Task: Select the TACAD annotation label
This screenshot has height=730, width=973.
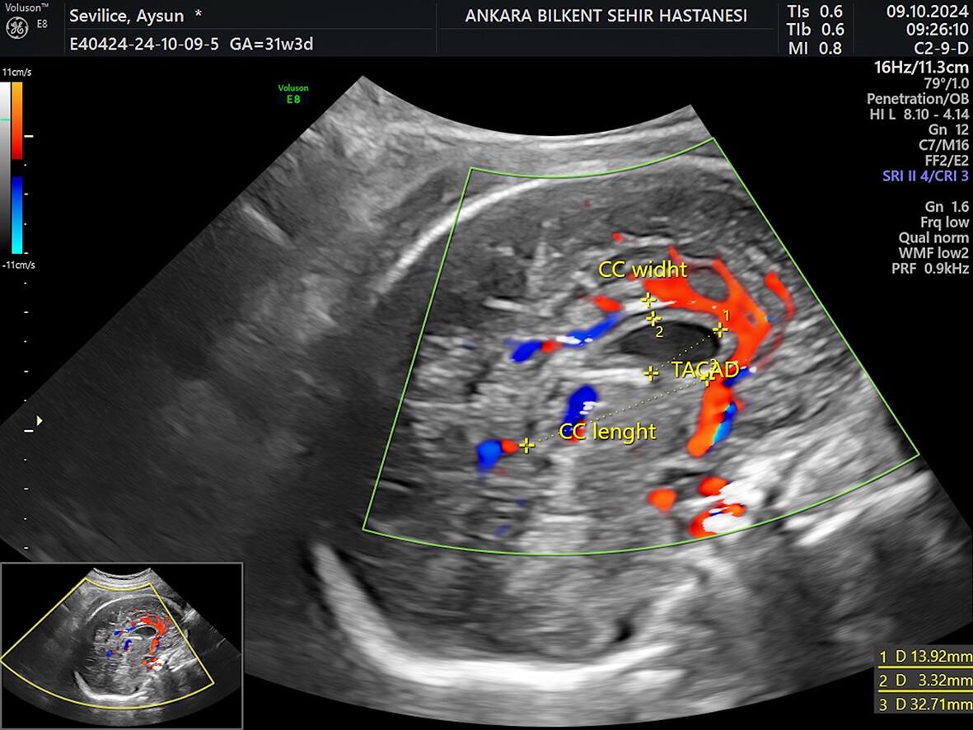Action: [x=705, y=370]
